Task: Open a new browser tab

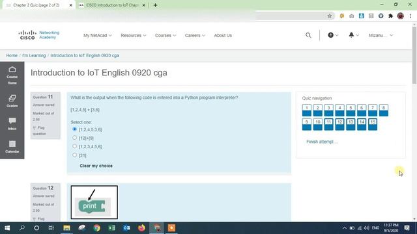Action: [155, 5]
